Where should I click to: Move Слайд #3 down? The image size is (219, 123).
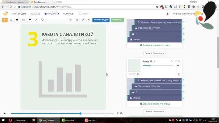click(x=176, y=61)
